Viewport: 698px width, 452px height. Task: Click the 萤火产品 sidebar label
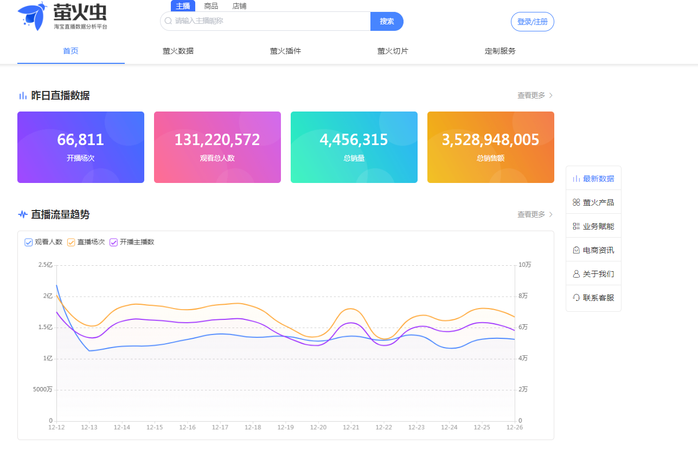[599, 202]
